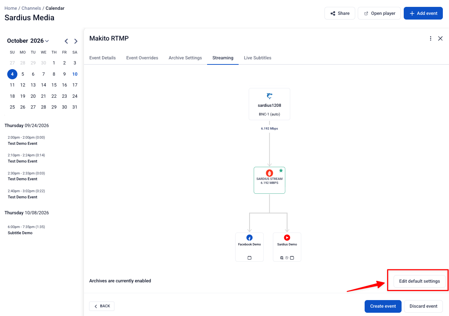Select October 15 in the calendar
Image resolution: width=449 pixels, height=316 pixels.
(x=54, y=85)
